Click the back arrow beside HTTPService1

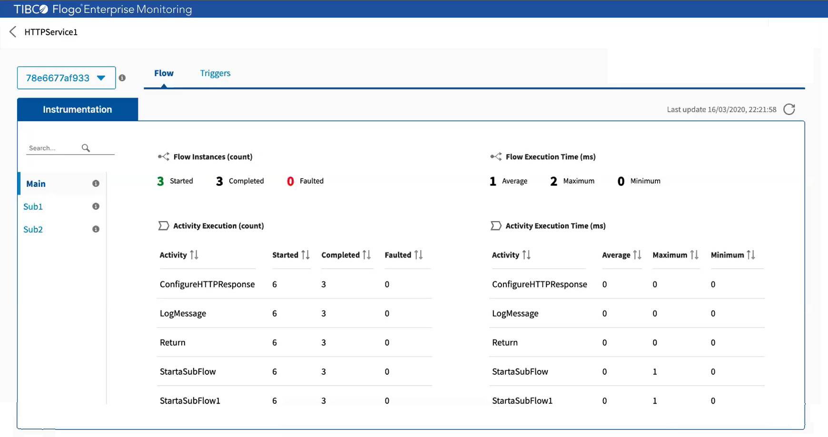(x=13, y=32)
